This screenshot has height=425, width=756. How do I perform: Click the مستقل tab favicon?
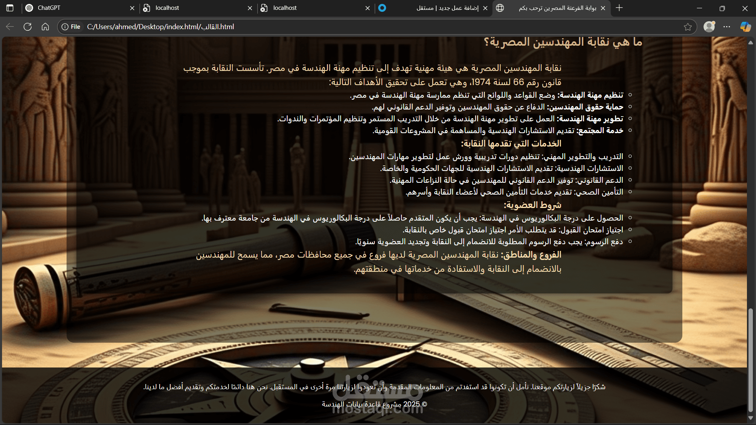382,8
